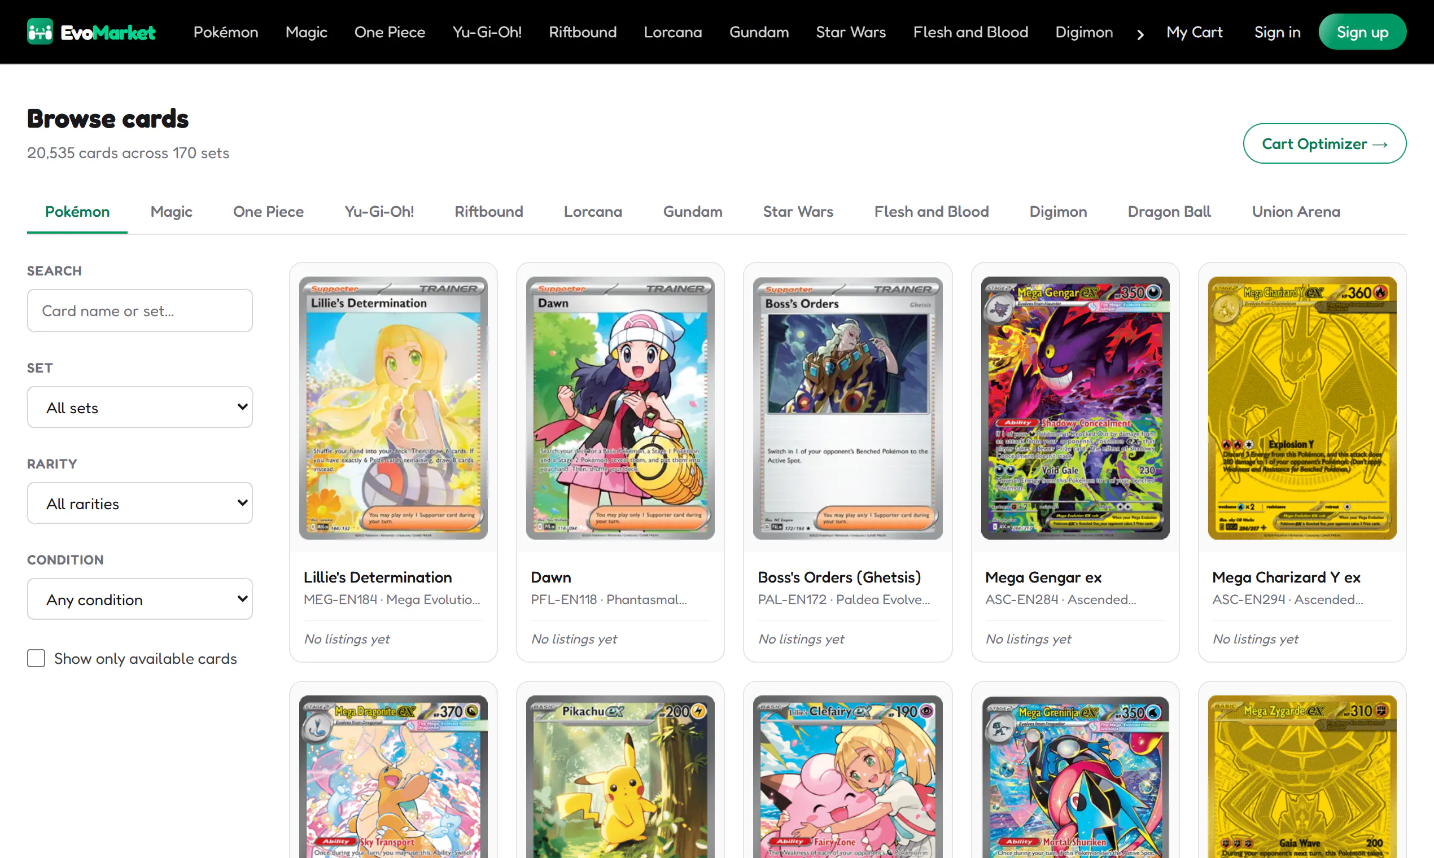Open the Mega Dragonite ex card image
This screenshot has height=858, width=1434.
click(x=393, y=777)
